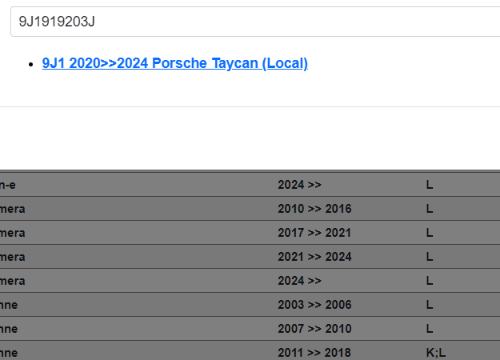Click the 2017 >> 2021 year cell
Screen dimensions: 500x360
click(314, 233)
